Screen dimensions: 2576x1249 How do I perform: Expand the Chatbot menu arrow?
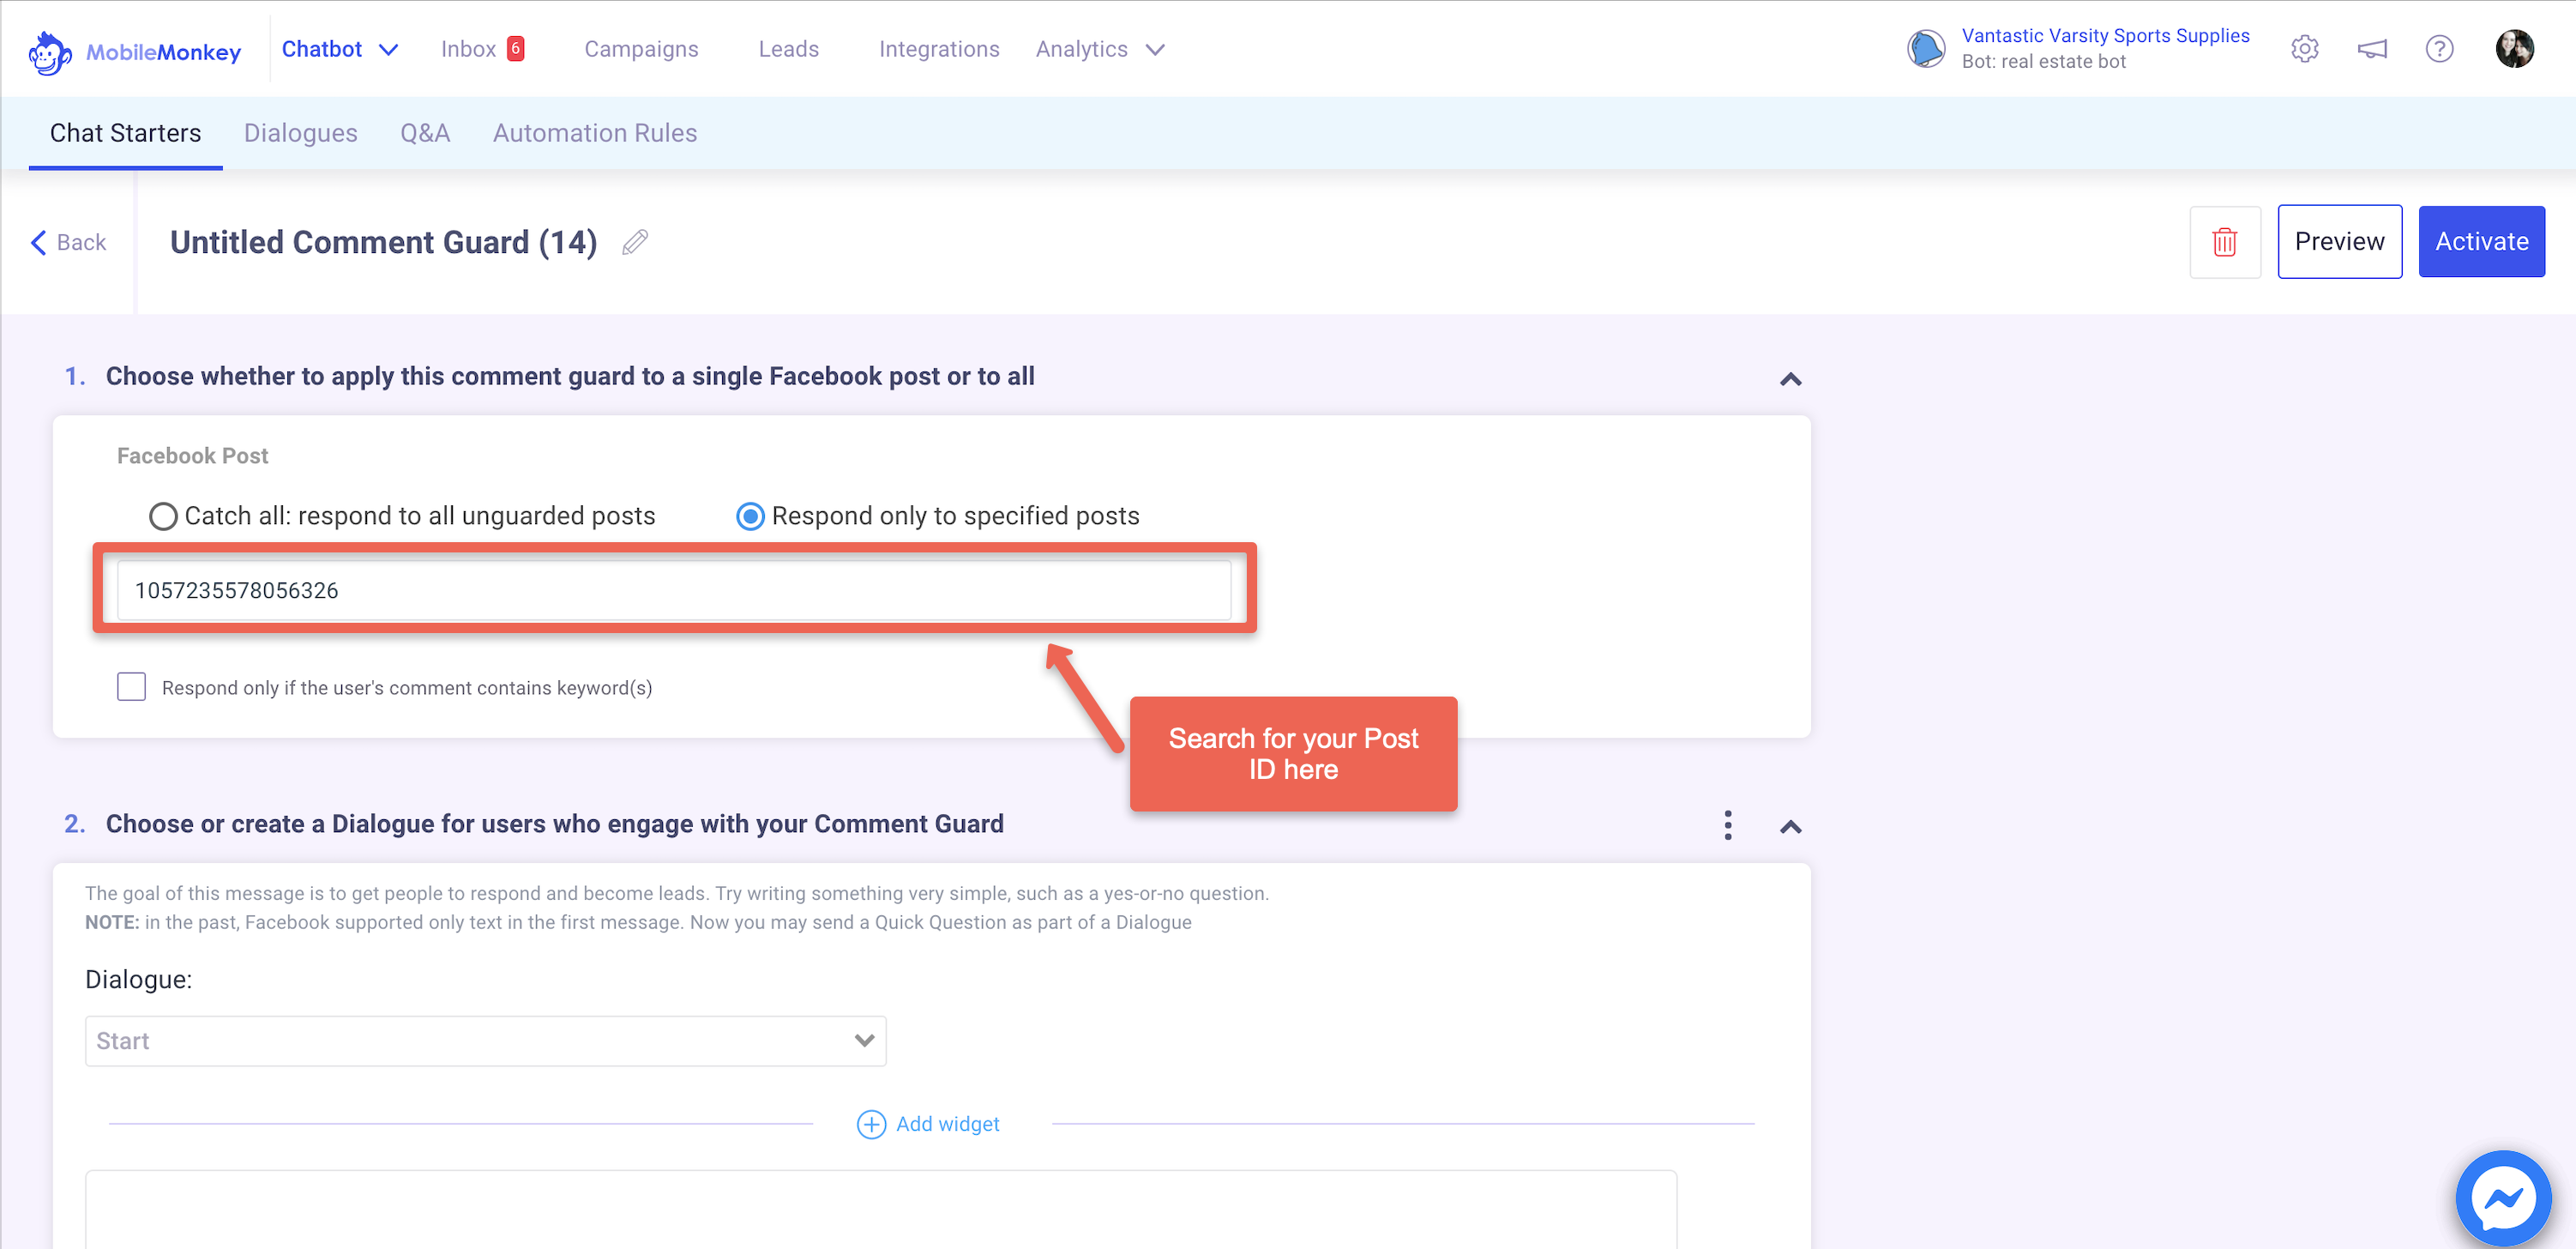click(388, 50)
